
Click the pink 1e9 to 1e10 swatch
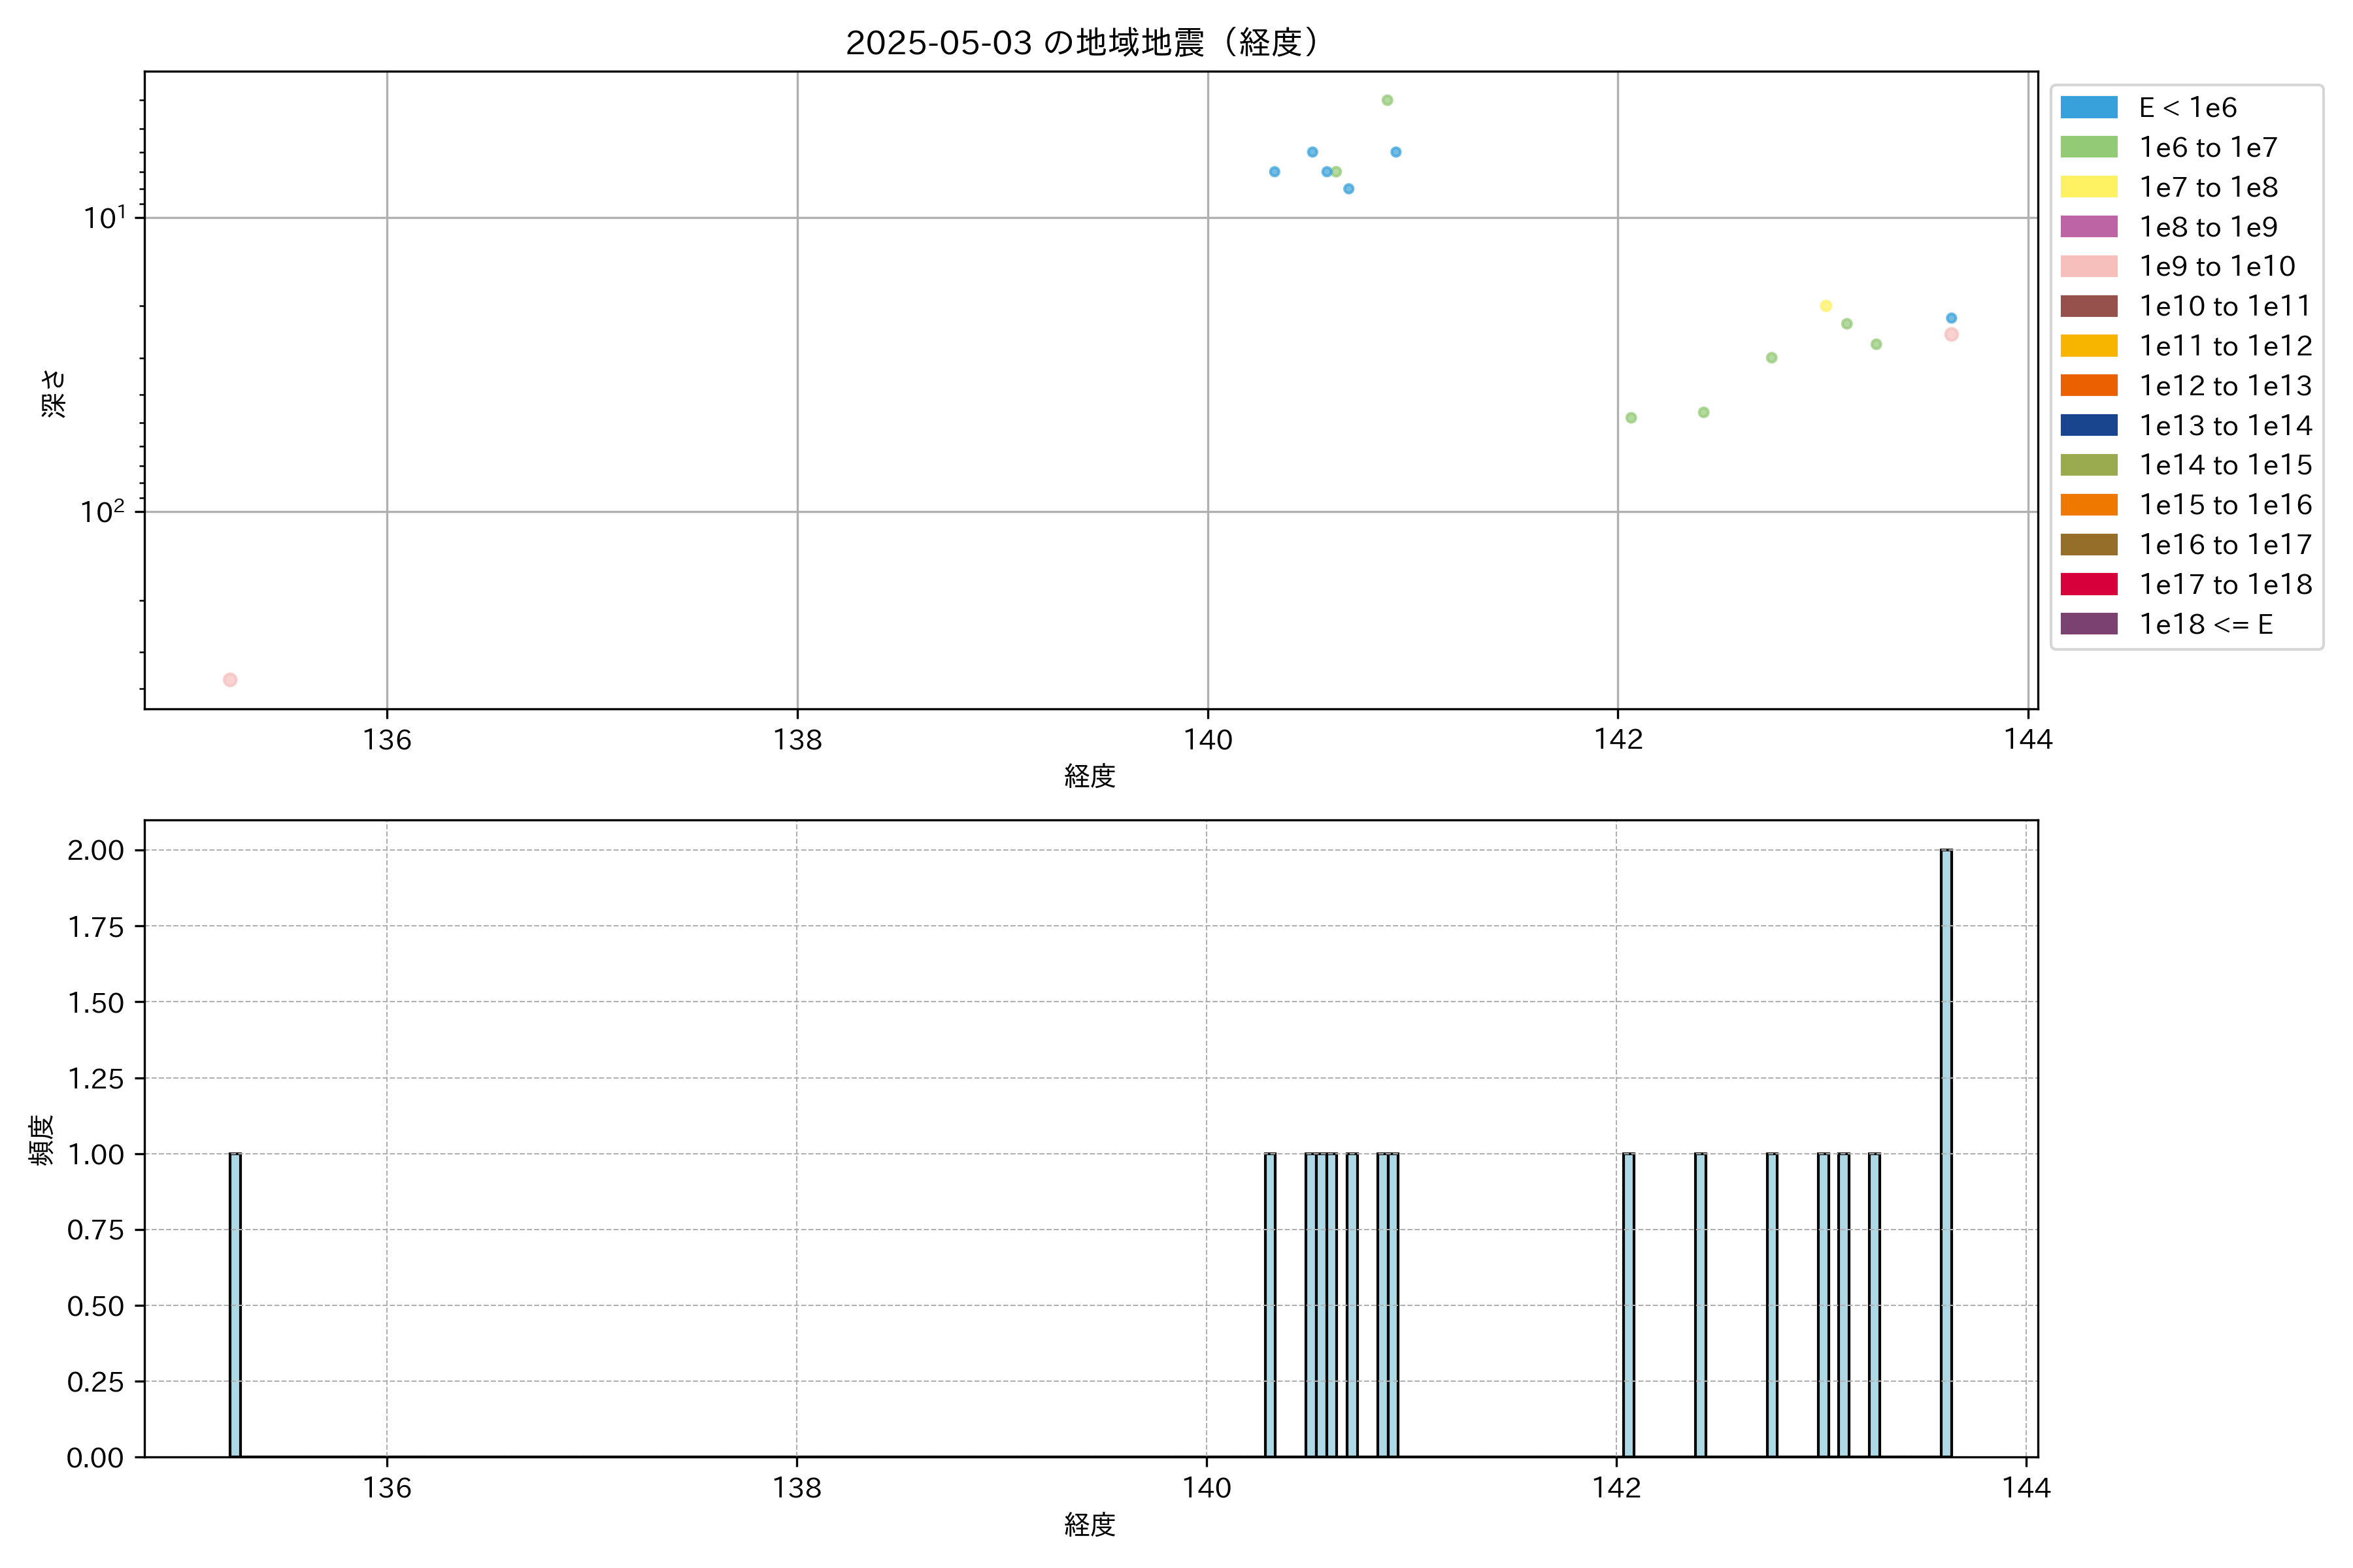(2089, 266)
